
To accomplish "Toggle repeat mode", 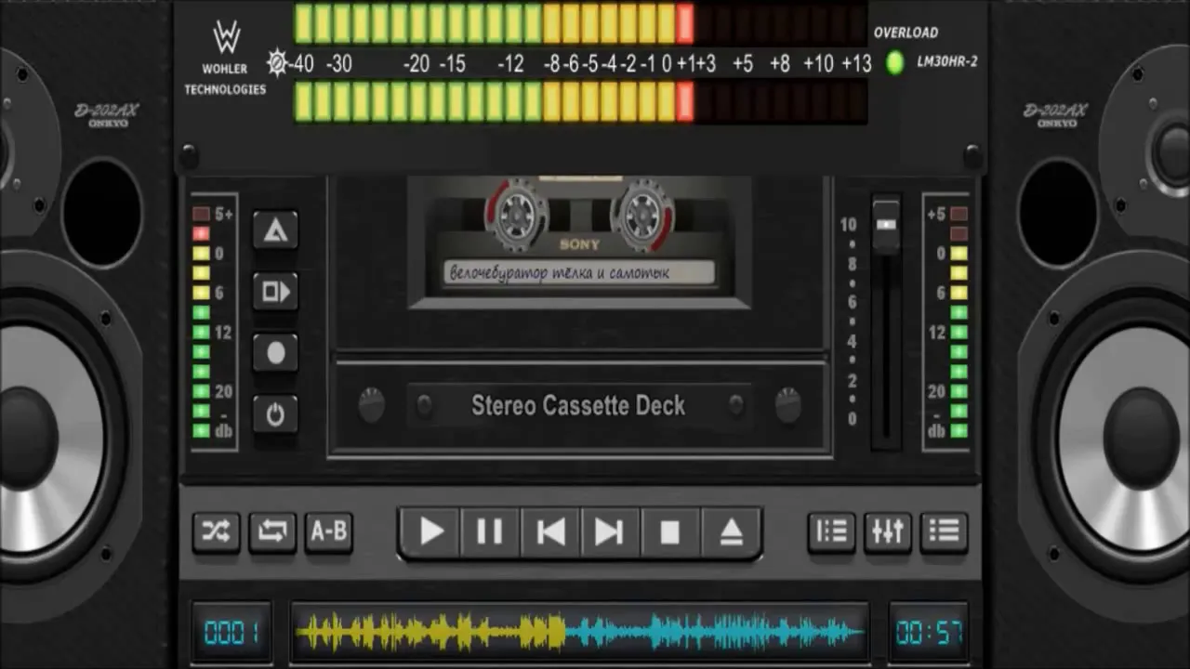I will pyautogui.click(x=272, y=532).
